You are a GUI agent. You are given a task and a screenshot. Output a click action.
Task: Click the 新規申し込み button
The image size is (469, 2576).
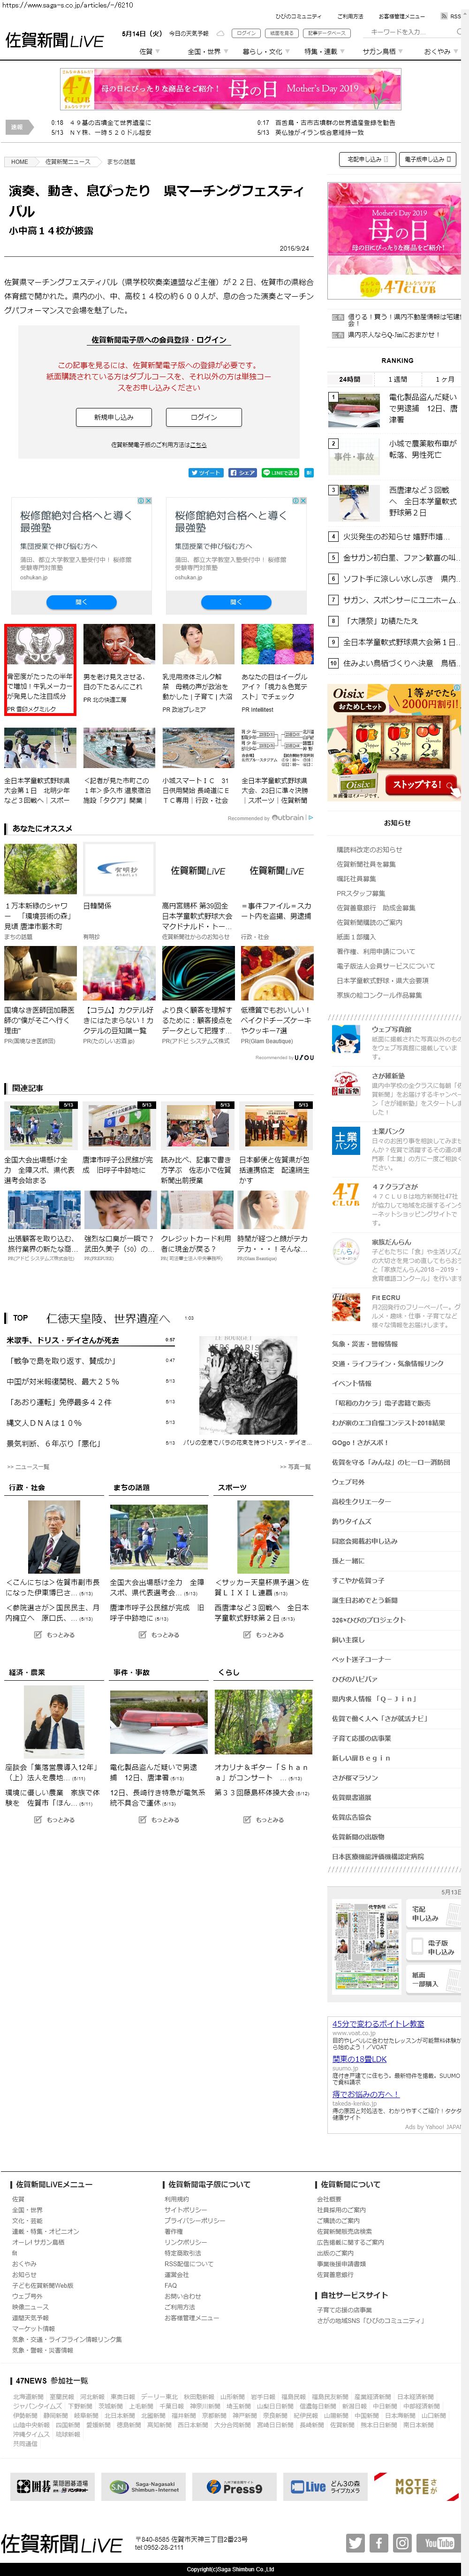[x=113, y=417]
